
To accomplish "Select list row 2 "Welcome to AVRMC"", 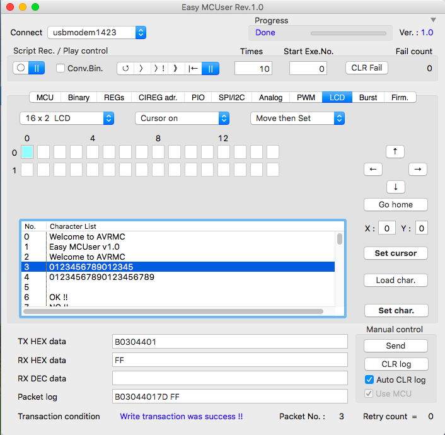I will (x=178, y=257).
